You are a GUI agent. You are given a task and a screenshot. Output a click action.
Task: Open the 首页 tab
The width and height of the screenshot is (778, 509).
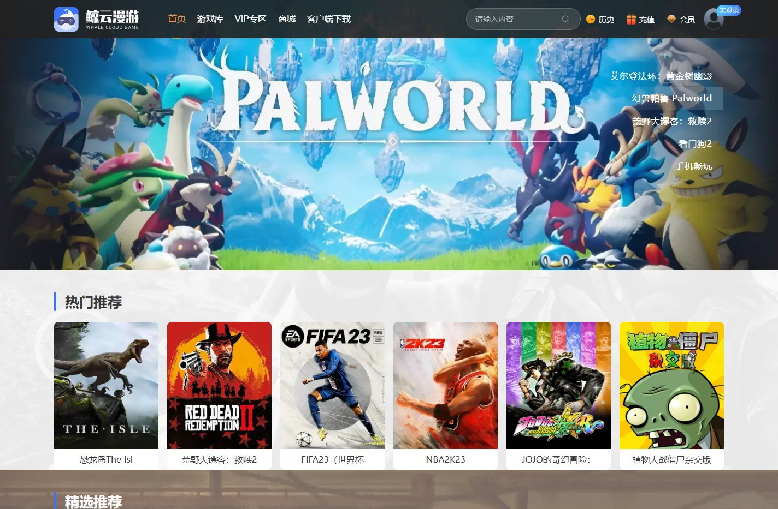(x=177, y=19)
